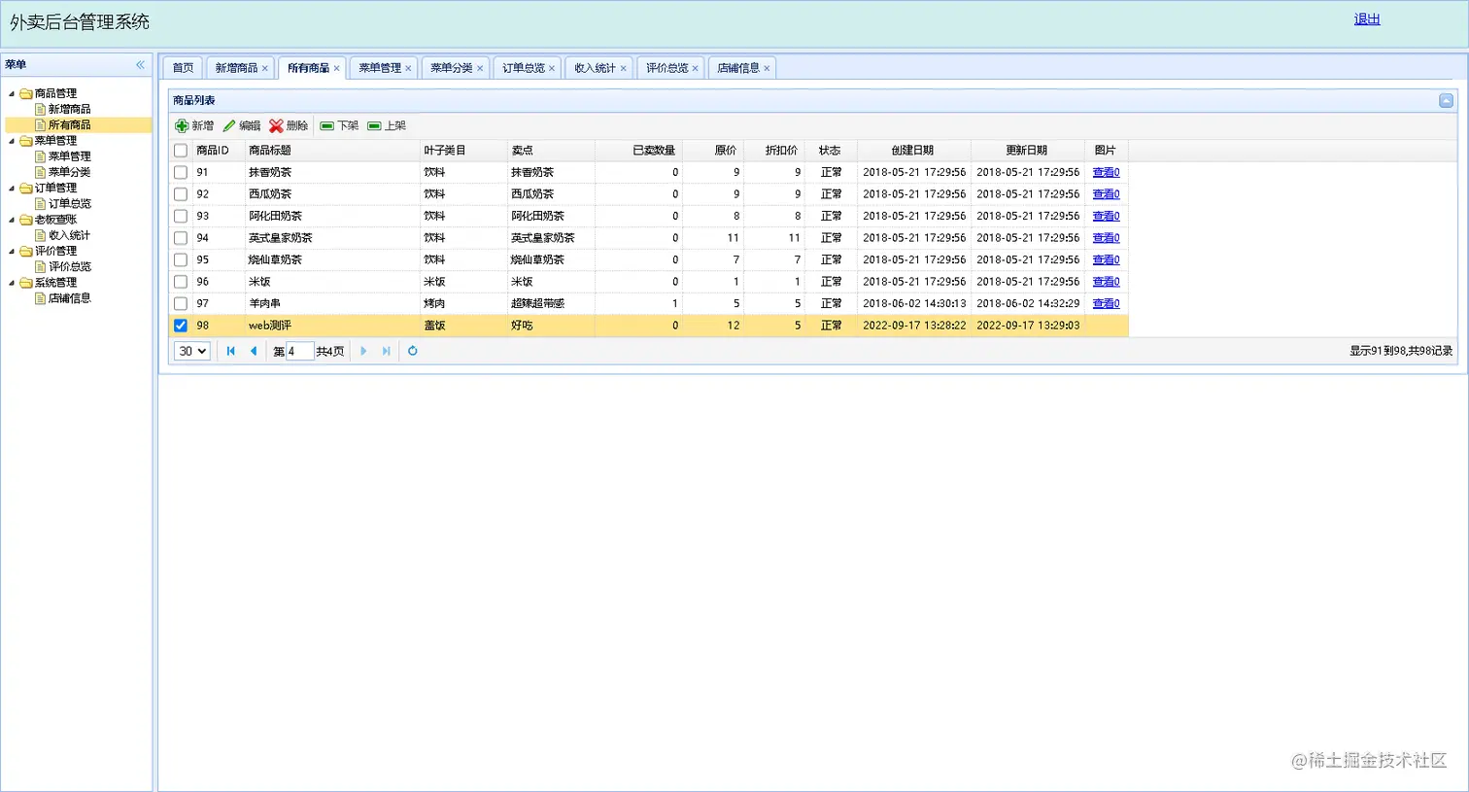Open the 查看 image link for 抹香奶茶

[x=1106, y=172]
